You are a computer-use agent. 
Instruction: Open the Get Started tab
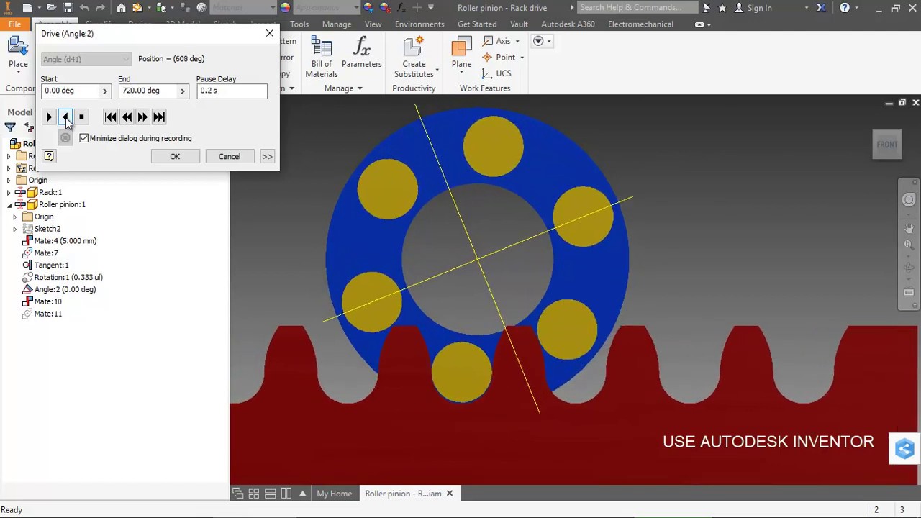[477, 24]
